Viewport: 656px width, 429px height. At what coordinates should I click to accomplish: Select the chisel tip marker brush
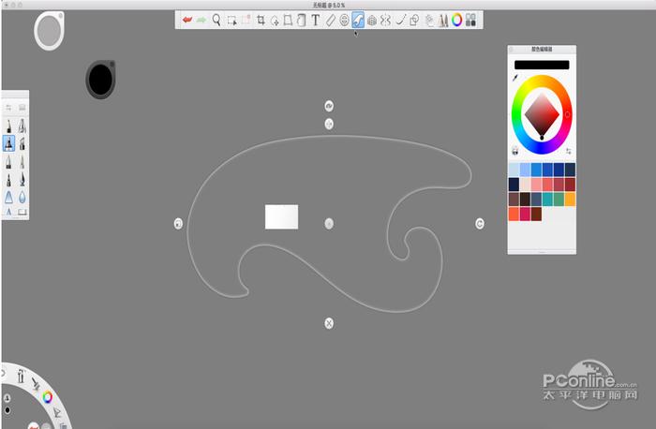(x=22, y=143)
